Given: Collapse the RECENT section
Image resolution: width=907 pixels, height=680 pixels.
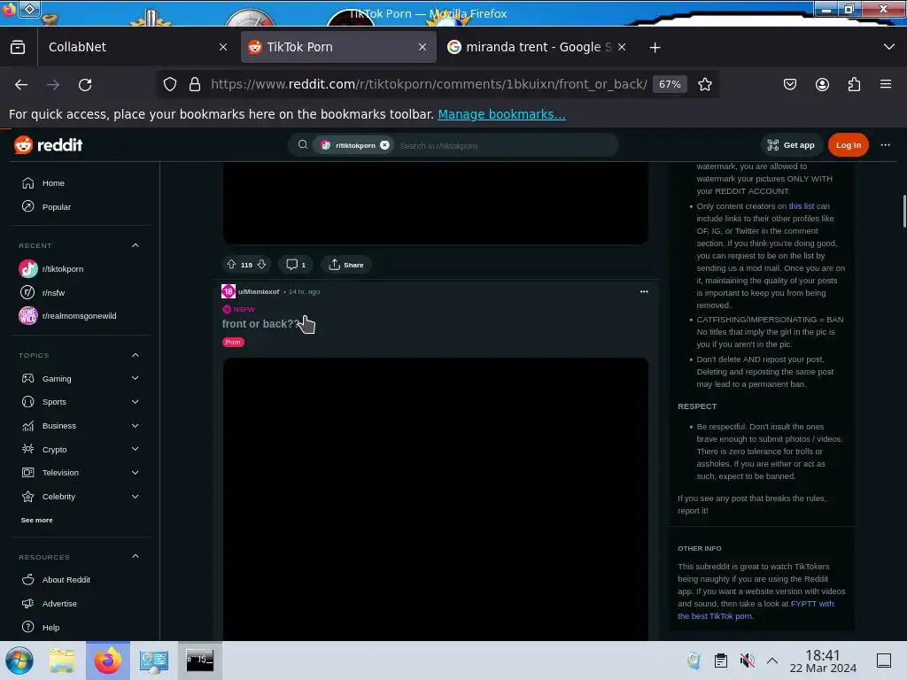Looking at the screenshot, I should (x=136, y=246).
